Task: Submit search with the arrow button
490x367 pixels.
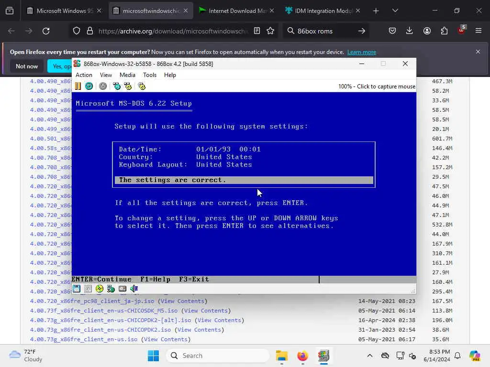Action: [362, 31]
